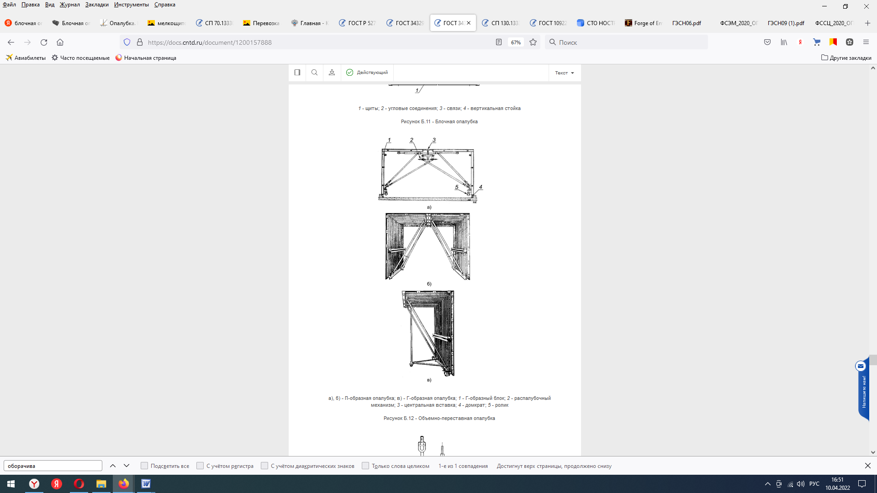Image resolution: width=877 pixels, height=493 pixels.
Task: Expand the 'Текст' view dropdown
Action: pos(565,73)
